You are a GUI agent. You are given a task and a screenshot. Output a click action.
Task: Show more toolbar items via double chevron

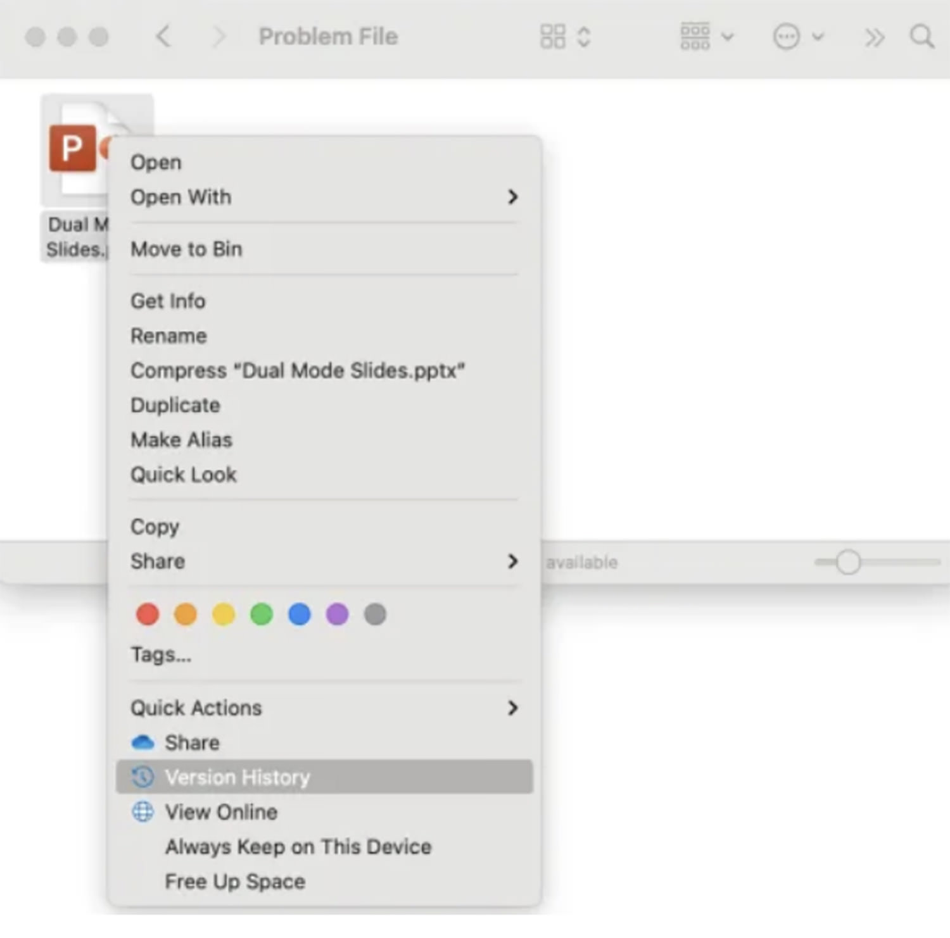(874, 37)
